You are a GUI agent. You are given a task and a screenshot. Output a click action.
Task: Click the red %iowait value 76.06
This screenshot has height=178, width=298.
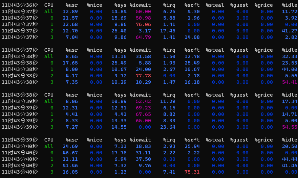(x=143, y=24)
